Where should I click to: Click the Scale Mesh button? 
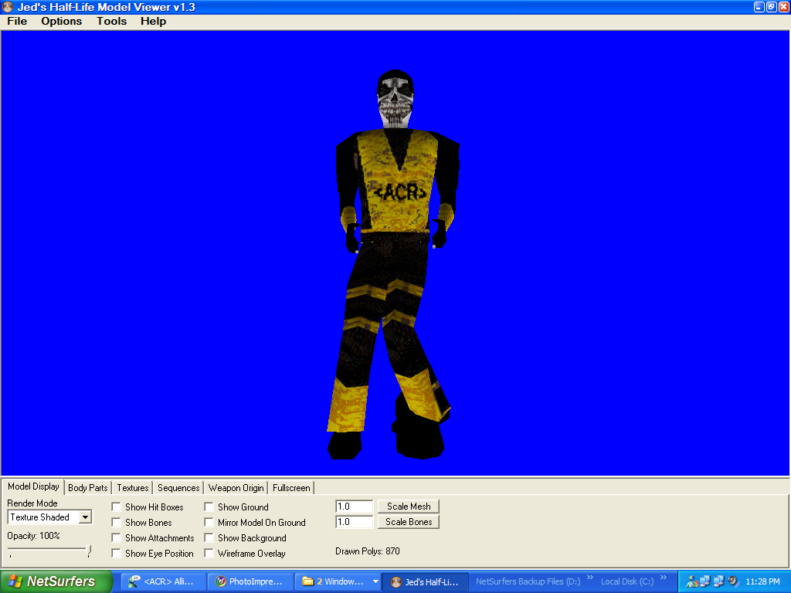coord(409,507)
